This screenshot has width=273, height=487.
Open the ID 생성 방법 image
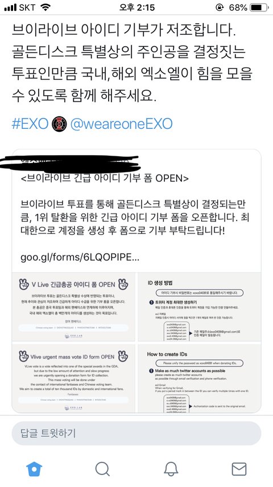point(199,307)
